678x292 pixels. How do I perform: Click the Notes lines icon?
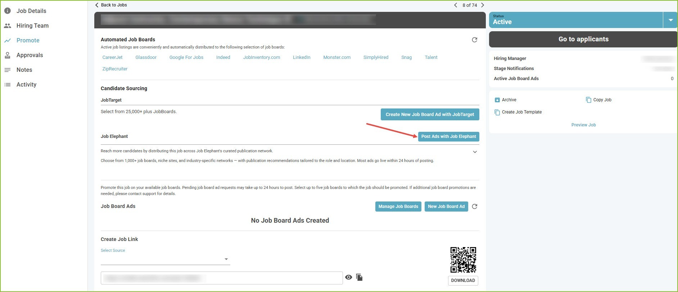point(8,70)
